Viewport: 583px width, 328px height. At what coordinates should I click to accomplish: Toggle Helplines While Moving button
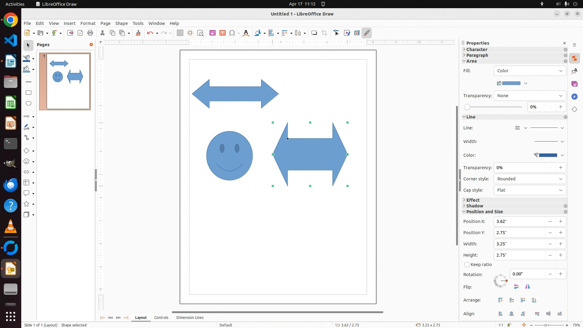[x=190, y=33]
